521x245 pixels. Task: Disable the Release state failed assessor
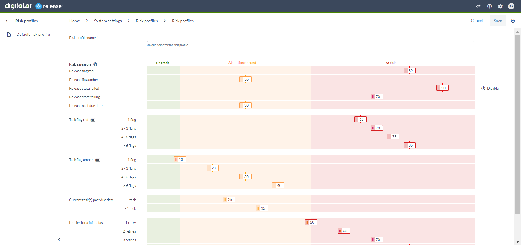click(490, 88)
